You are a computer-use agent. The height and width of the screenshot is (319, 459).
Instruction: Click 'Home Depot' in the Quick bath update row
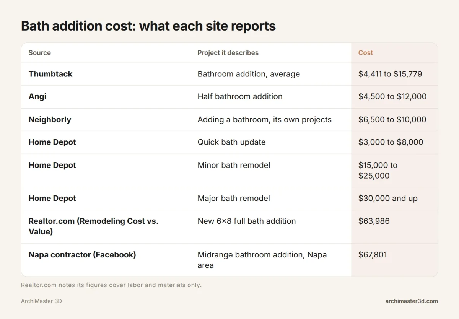coord(52,142)
